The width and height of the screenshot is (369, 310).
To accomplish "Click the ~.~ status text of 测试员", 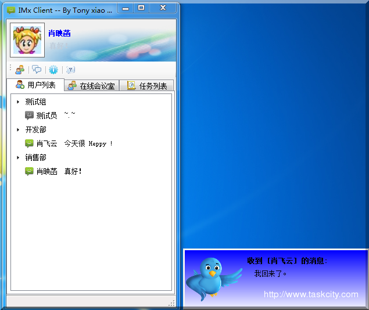I will (70, 115).
